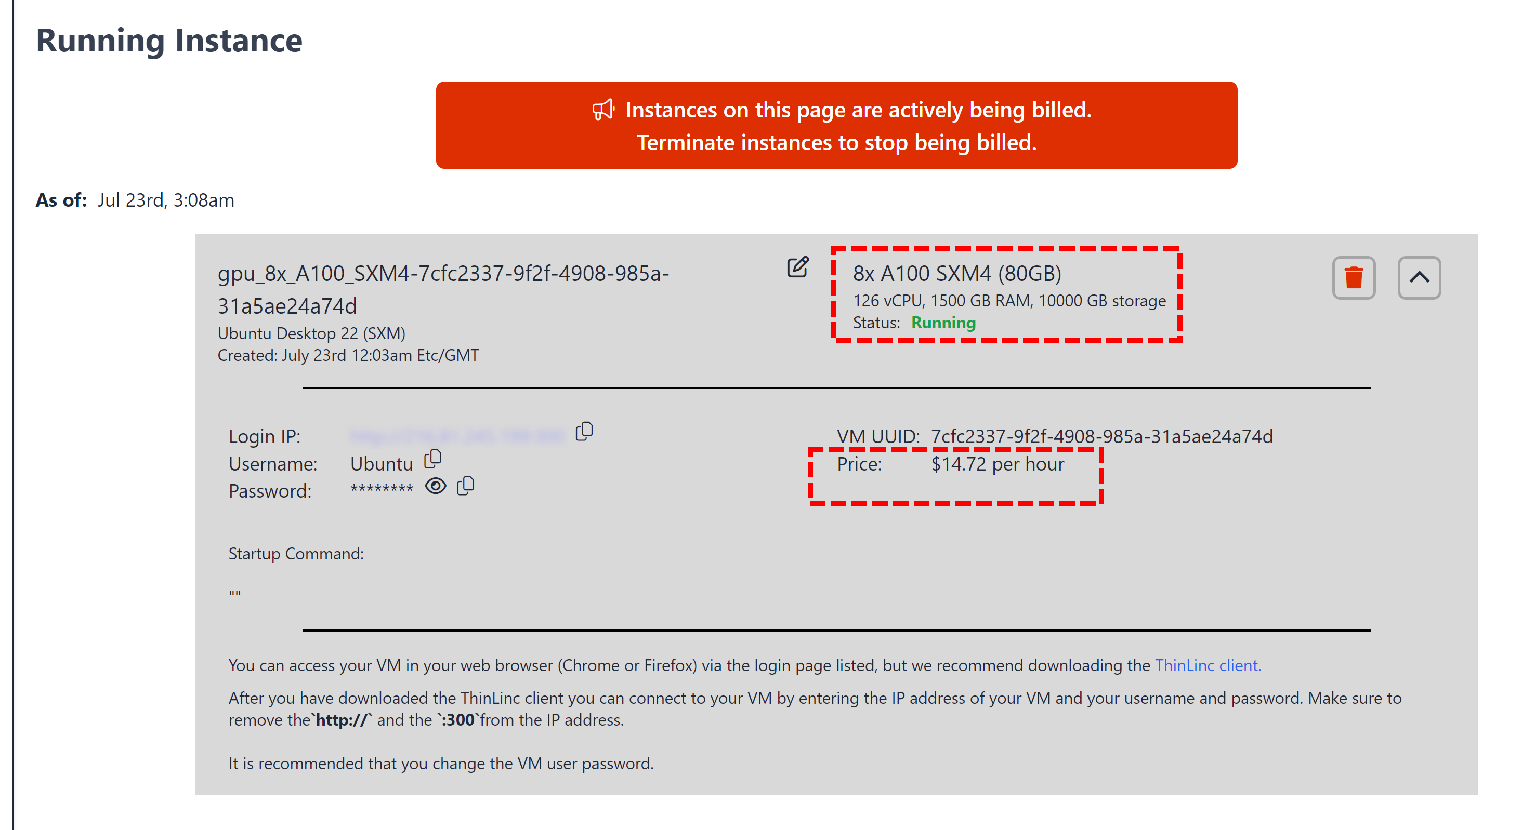Copy the Login IP address
This screenshot has height=830, width=1522.
tap(584, 432)
